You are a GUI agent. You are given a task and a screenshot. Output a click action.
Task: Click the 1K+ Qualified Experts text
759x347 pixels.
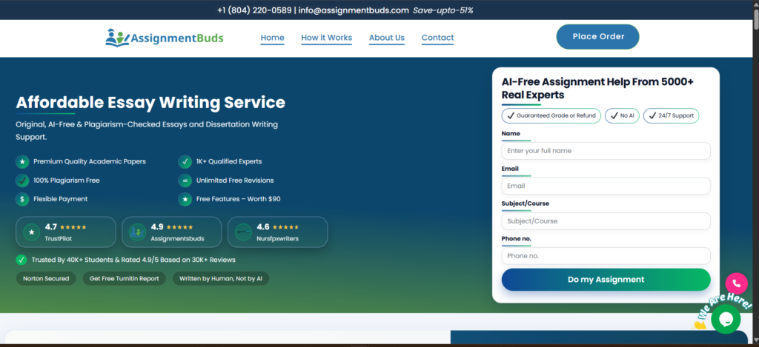[229, 161]
